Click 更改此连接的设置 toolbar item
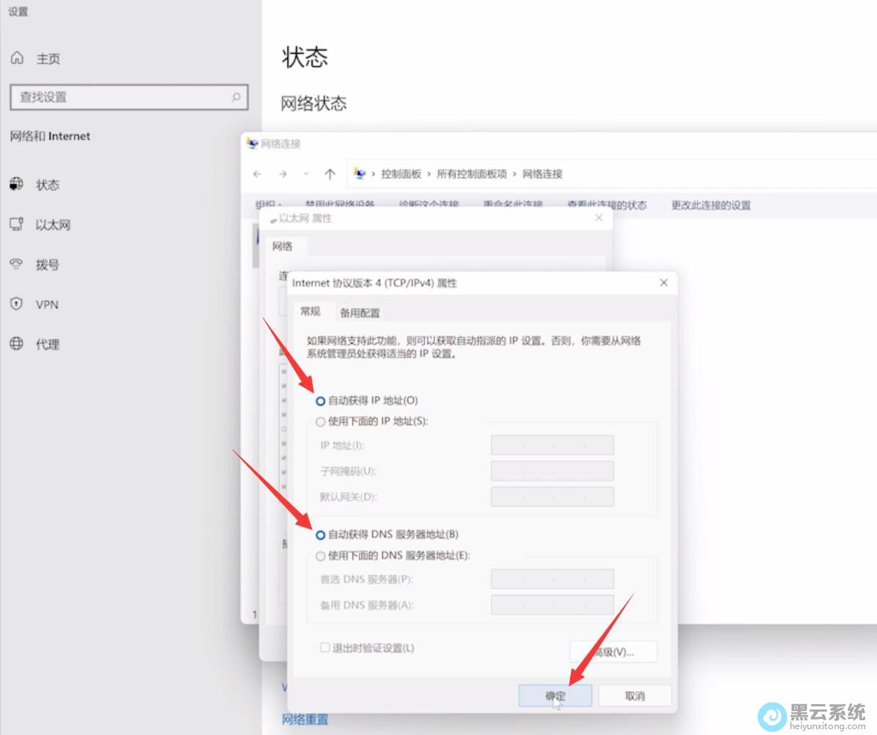 pyautogui.click(x=710, y=206)
